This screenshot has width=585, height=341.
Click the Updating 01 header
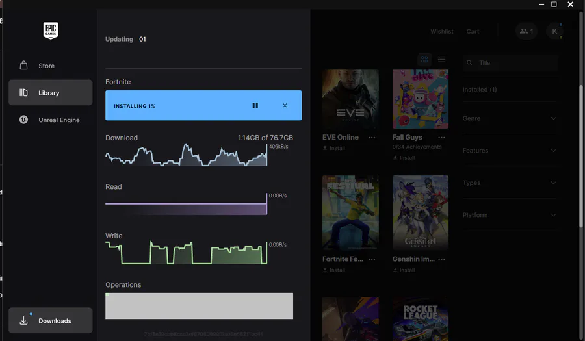[x=125, y=39]
